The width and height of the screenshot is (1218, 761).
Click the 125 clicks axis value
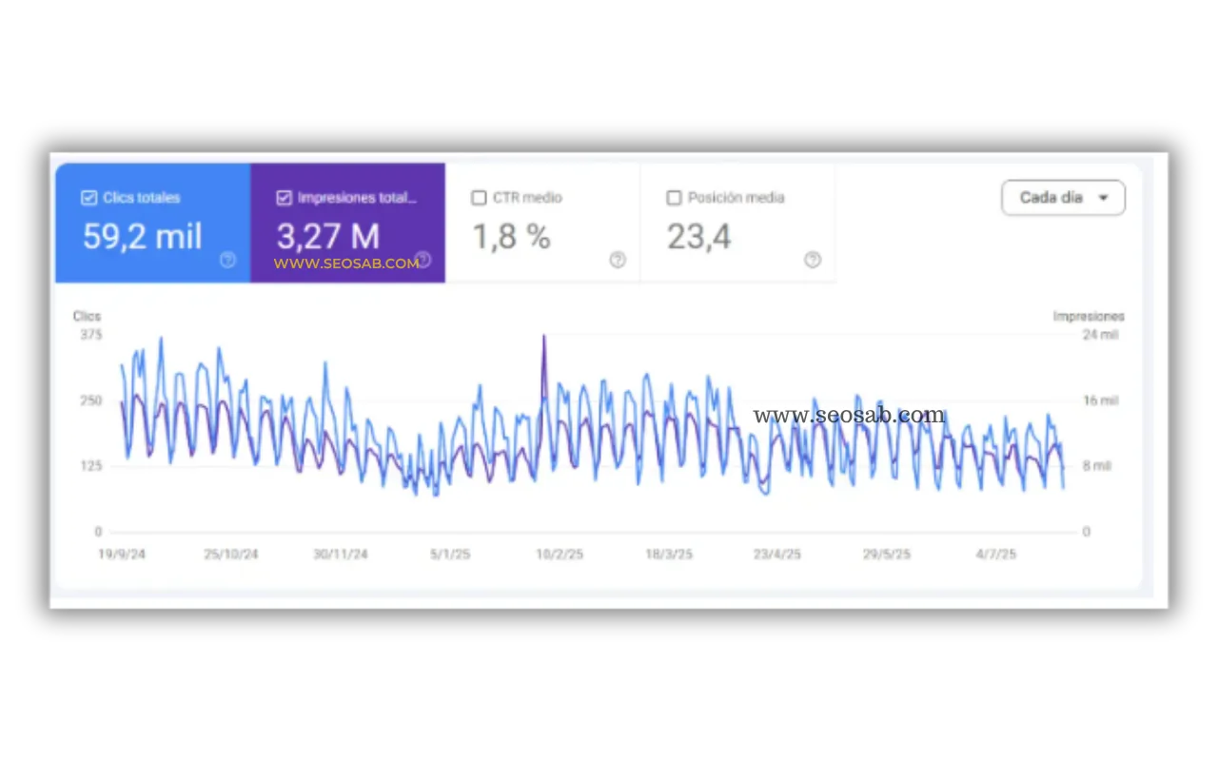click(x=91, y=466)
